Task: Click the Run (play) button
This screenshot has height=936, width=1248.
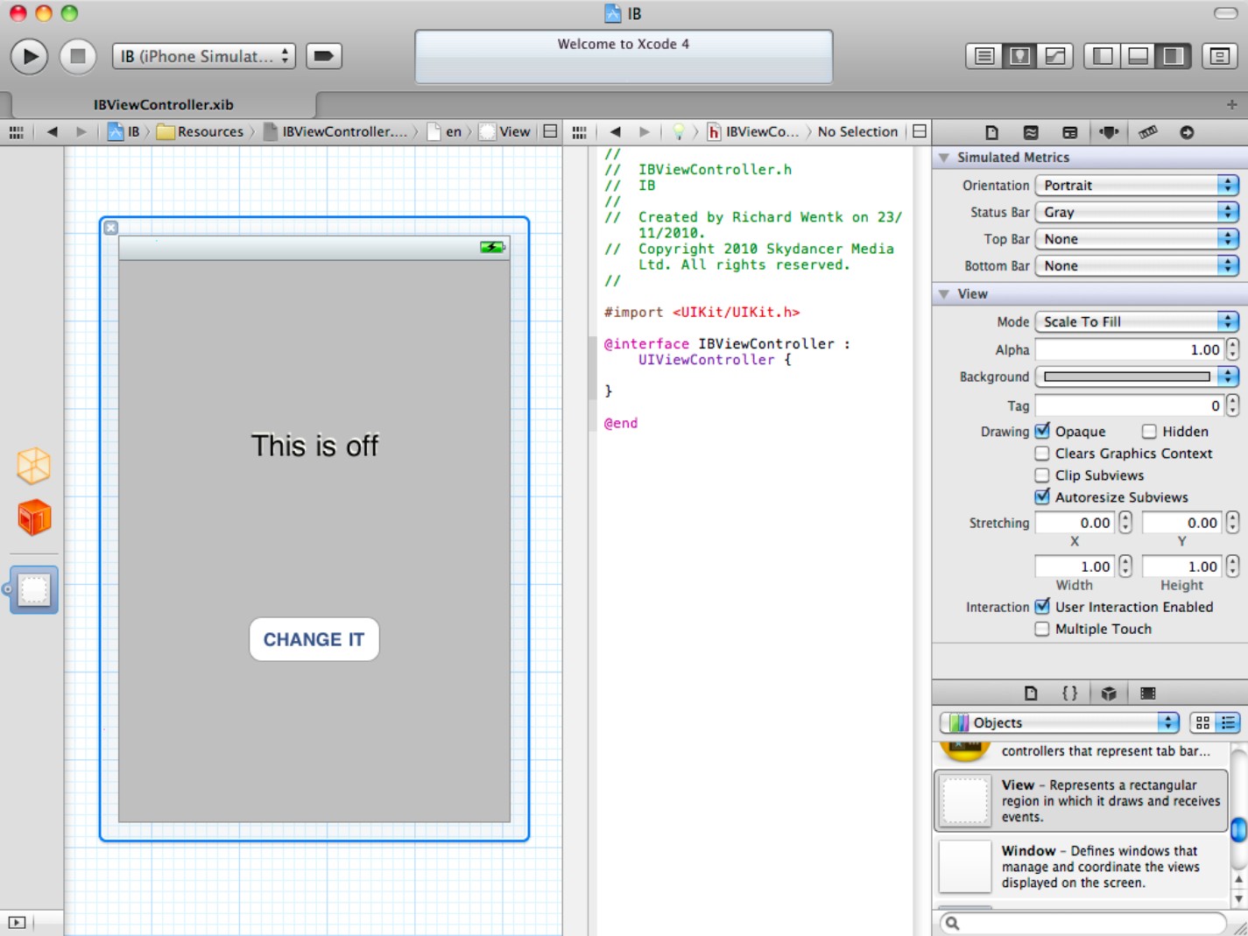Action: tap(29, 56)
